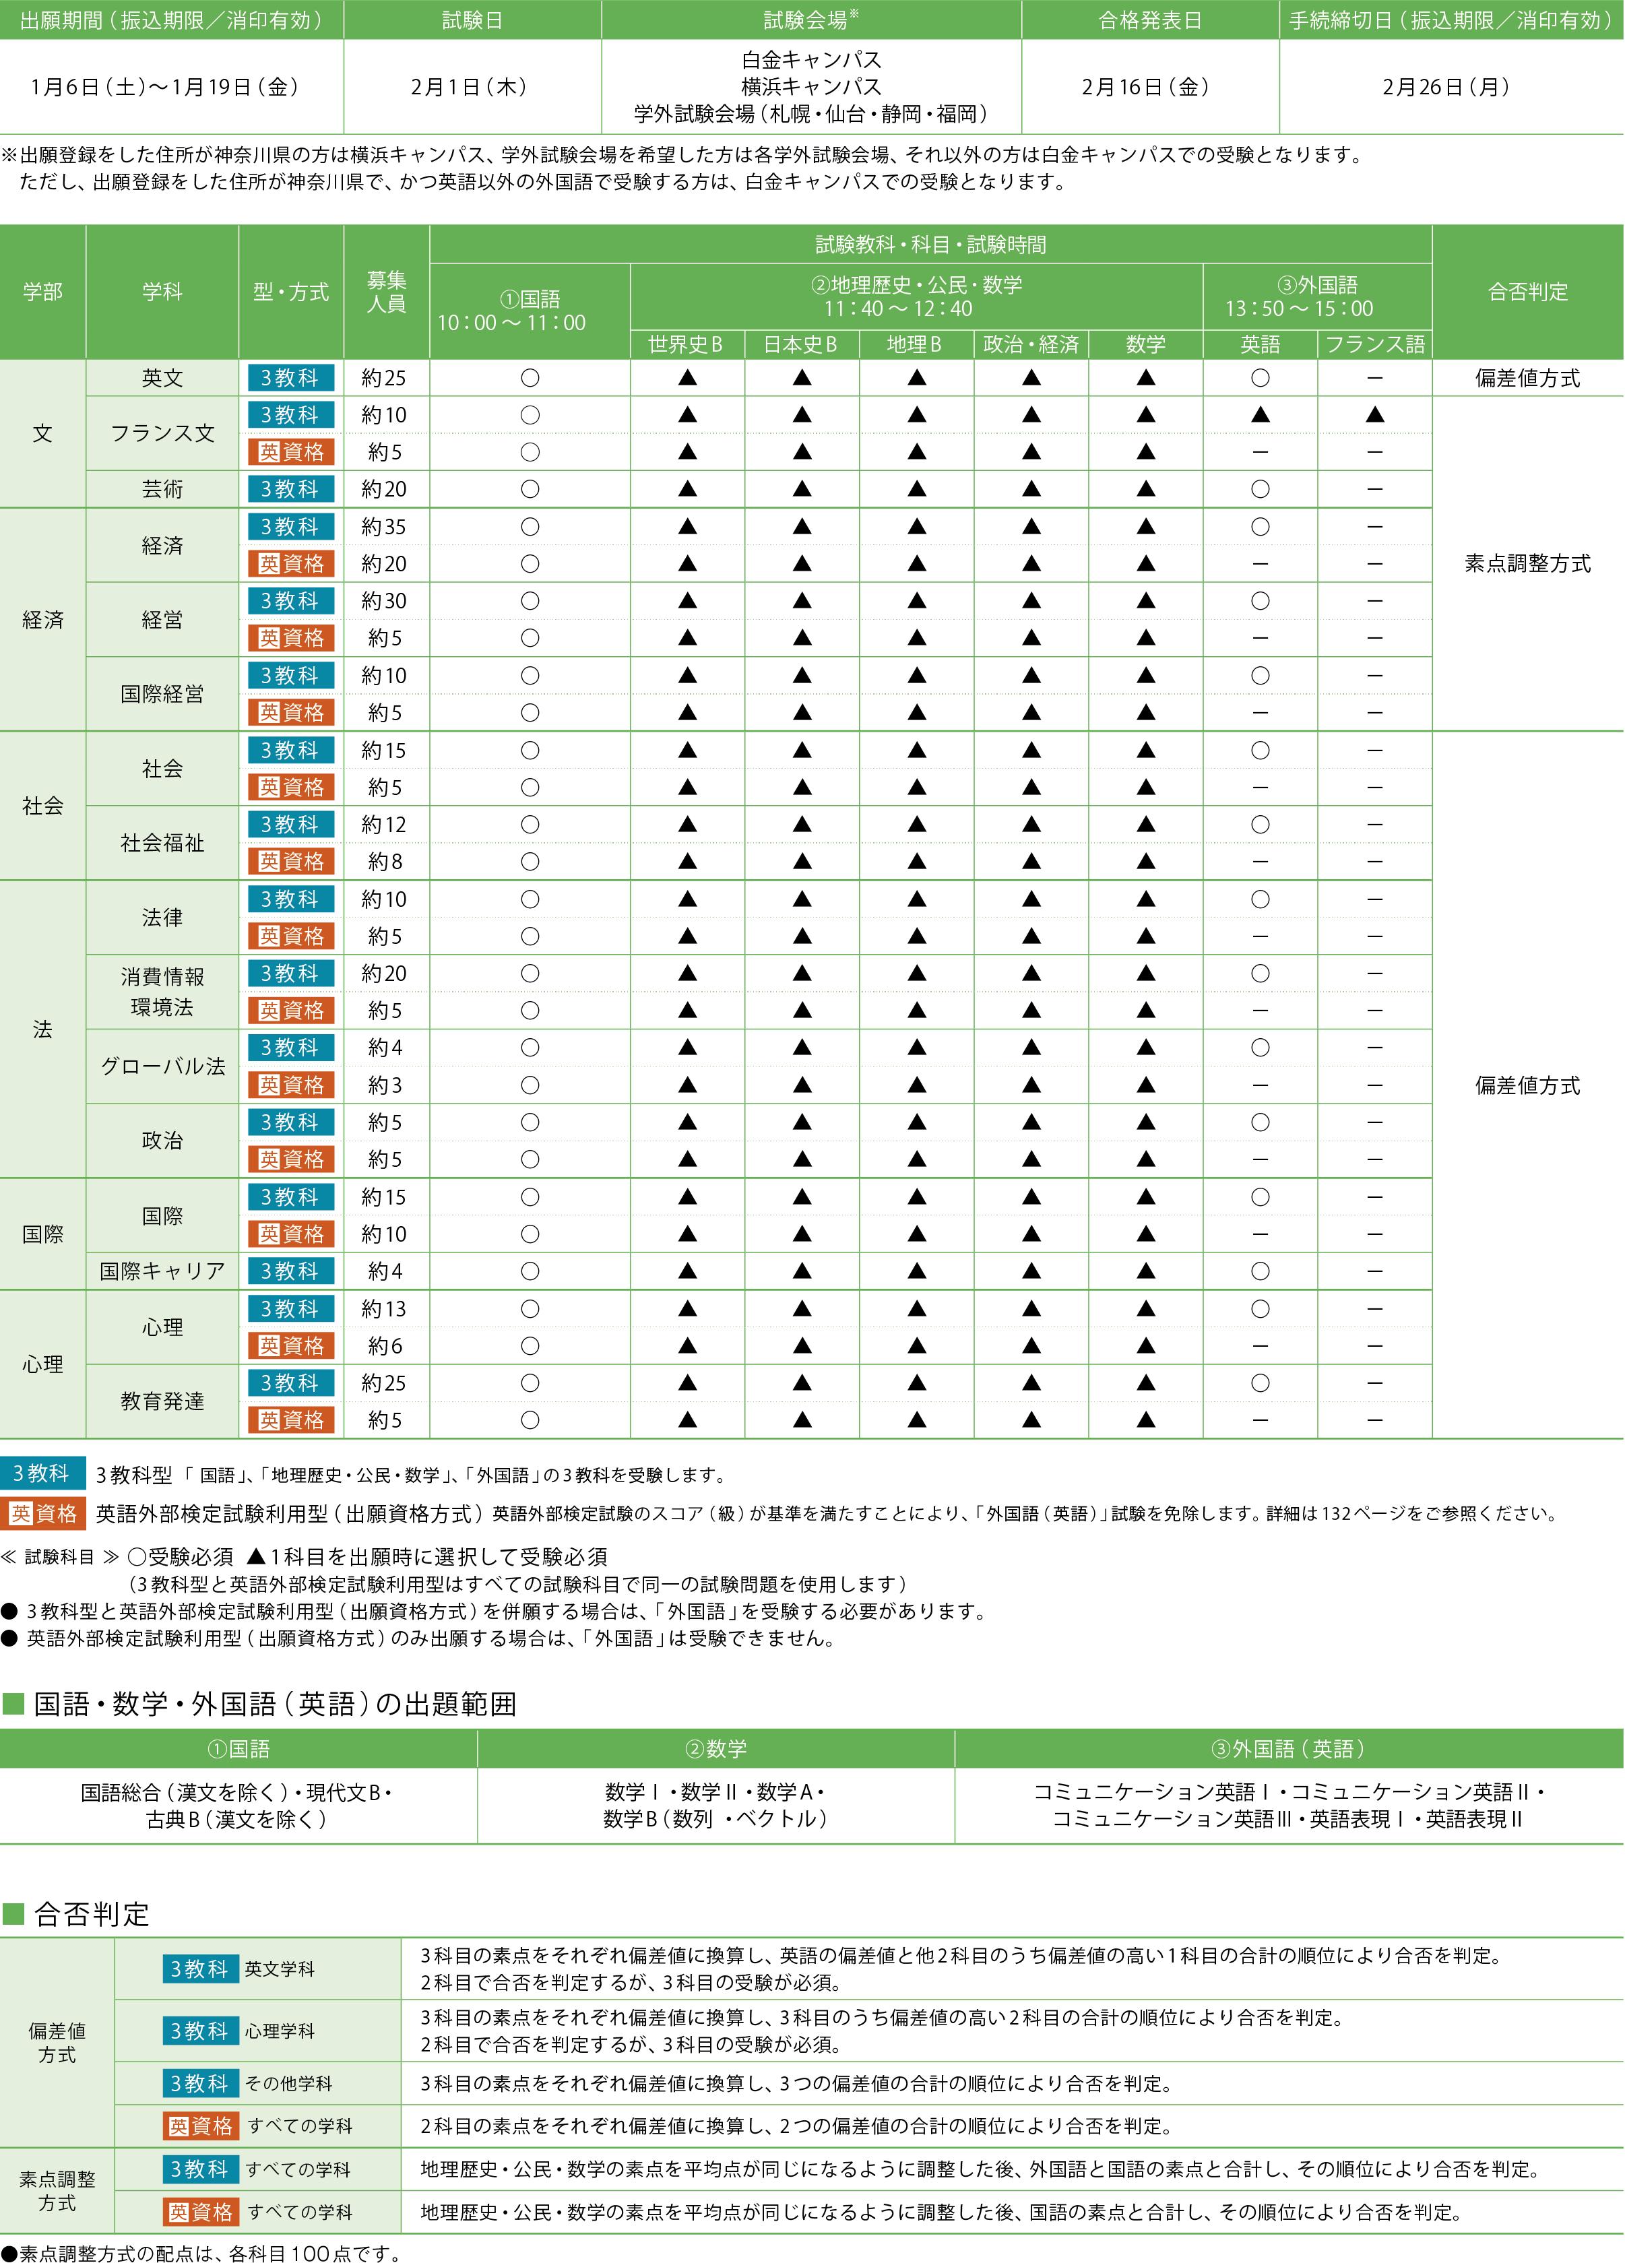This screenshot has height=2263, width=1625.
Task: Select the 出願期間 header cell
Action: click(172, 20)
